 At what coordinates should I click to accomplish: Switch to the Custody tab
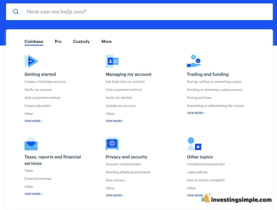(81, 42)
